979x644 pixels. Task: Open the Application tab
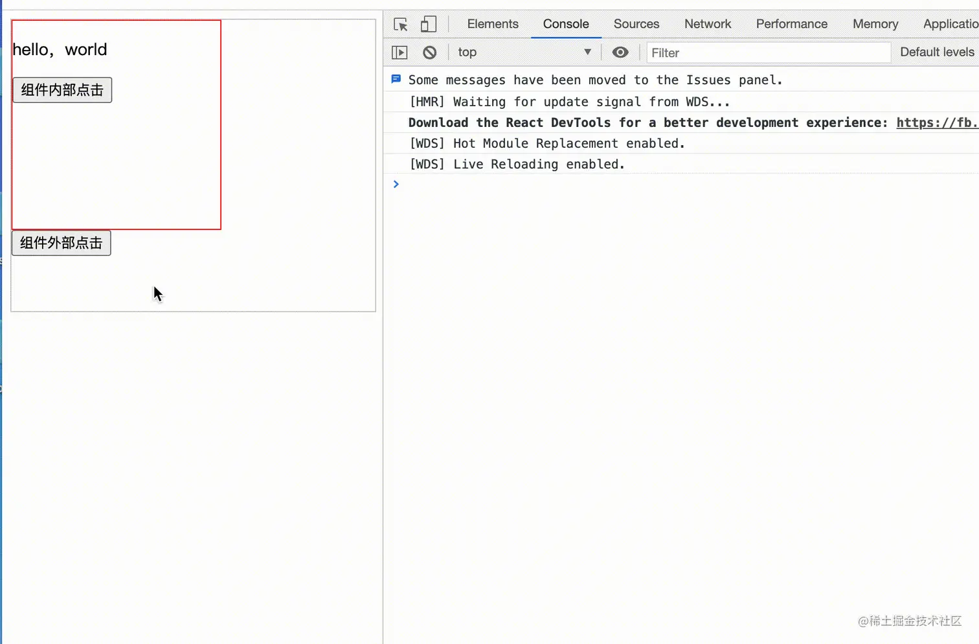tap(951, 24)
